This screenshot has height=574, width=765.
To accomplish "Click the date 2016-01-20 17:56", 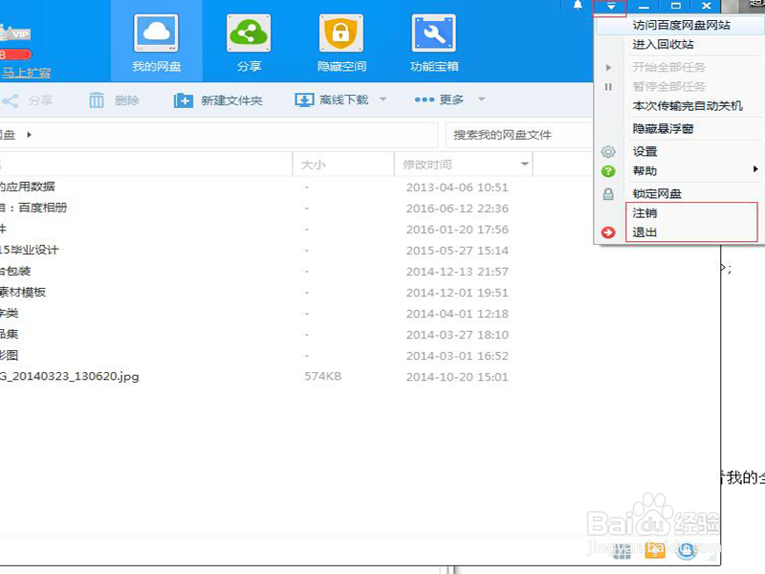I will click(x=457, y=230).
